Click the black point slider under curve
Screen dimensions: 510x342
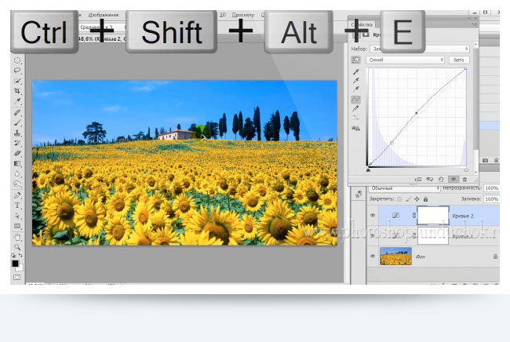tap(368, 169)
